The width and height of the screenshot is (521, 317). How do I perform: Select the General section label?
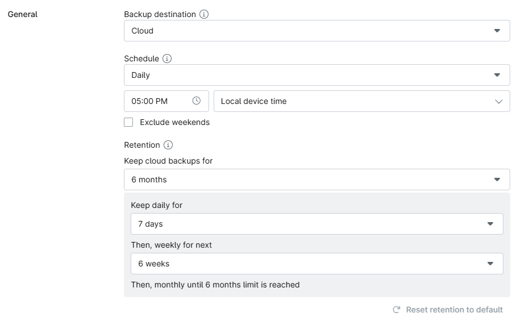(x=23, y=14)
